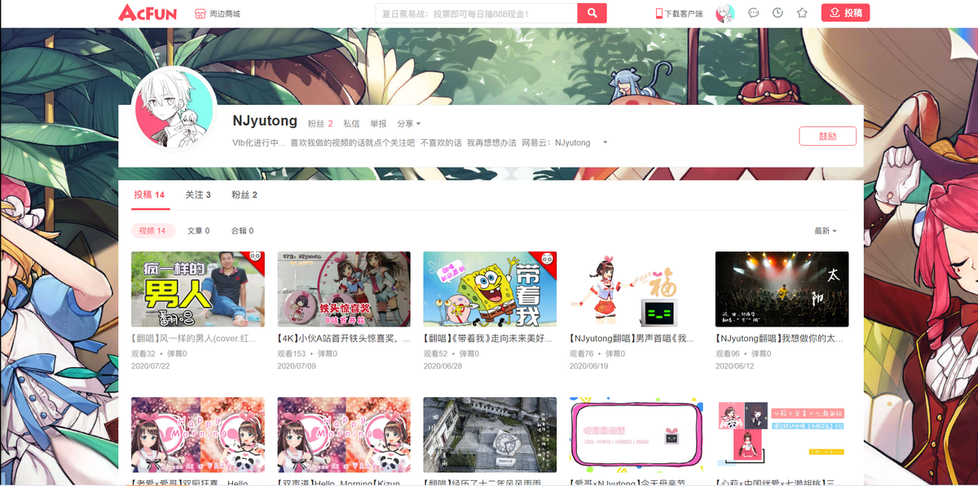Screen dimensions: 978x486
Task: Open favorites star icon
Action: pos(802,13)
